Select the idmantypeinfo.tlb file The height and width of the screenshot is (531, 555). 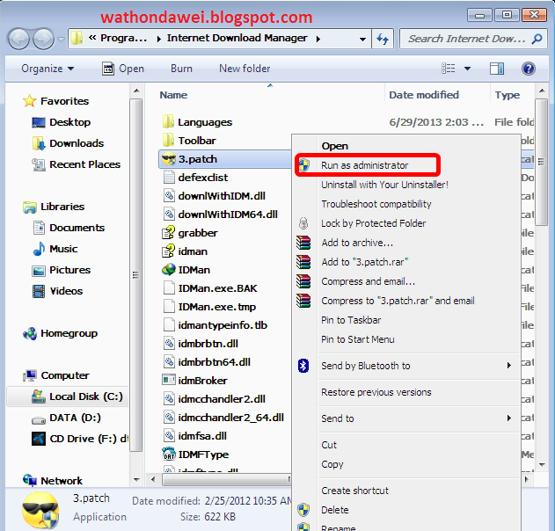click(223, 325)
